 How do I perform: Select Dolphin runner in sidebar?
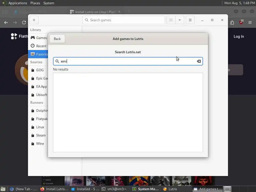38,110
